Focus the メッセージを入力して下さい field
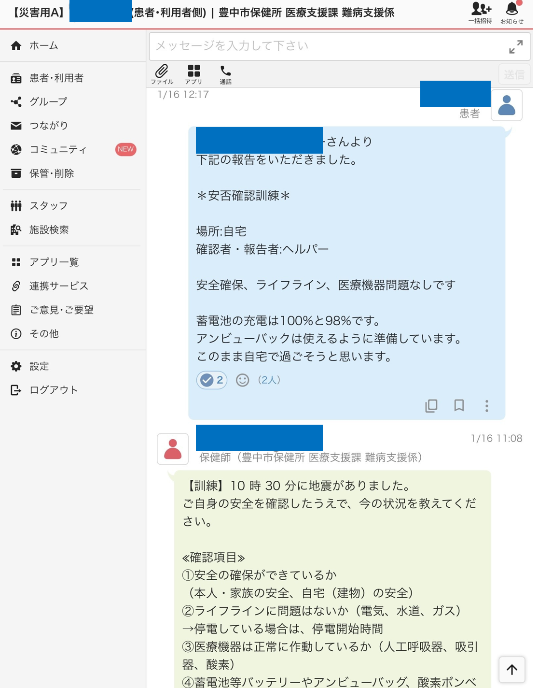Screen dimensions: 538x688 click(328, 46)
